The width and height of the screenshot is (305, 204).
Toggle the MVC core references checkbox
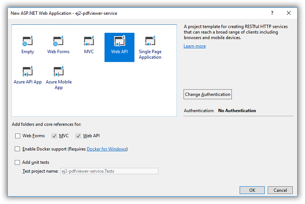point(54,136)
